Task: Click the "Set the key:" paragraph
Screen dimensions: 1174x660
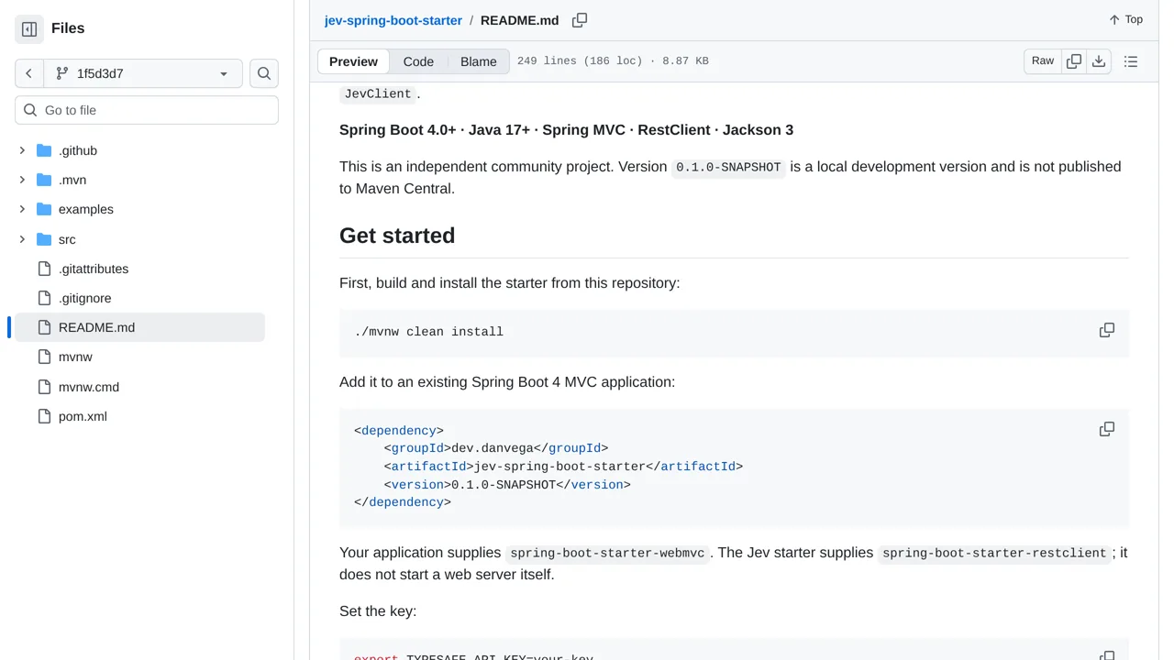Action: pos(378,611)
